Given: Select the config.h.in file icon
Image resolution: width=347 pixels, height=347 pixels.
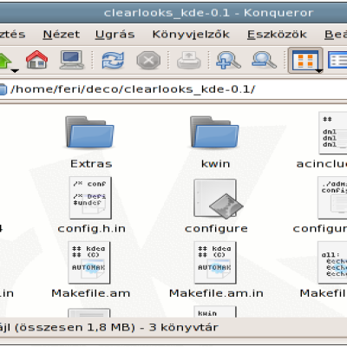Looking at the screenshot, I should coord(90,198).
